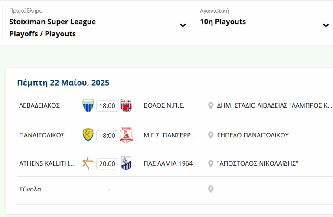The height and width of the screenshot is (217, 333).
Task: Click the location pin in the Σύνολα row
Action: 211,189
